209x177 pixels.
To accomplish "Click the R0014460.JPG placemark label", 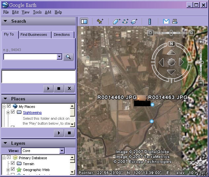I will (x=117, y=97).
